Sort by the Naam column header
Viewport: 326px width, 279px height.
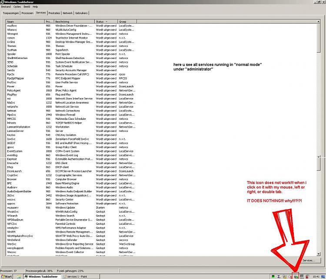[25, 22]
